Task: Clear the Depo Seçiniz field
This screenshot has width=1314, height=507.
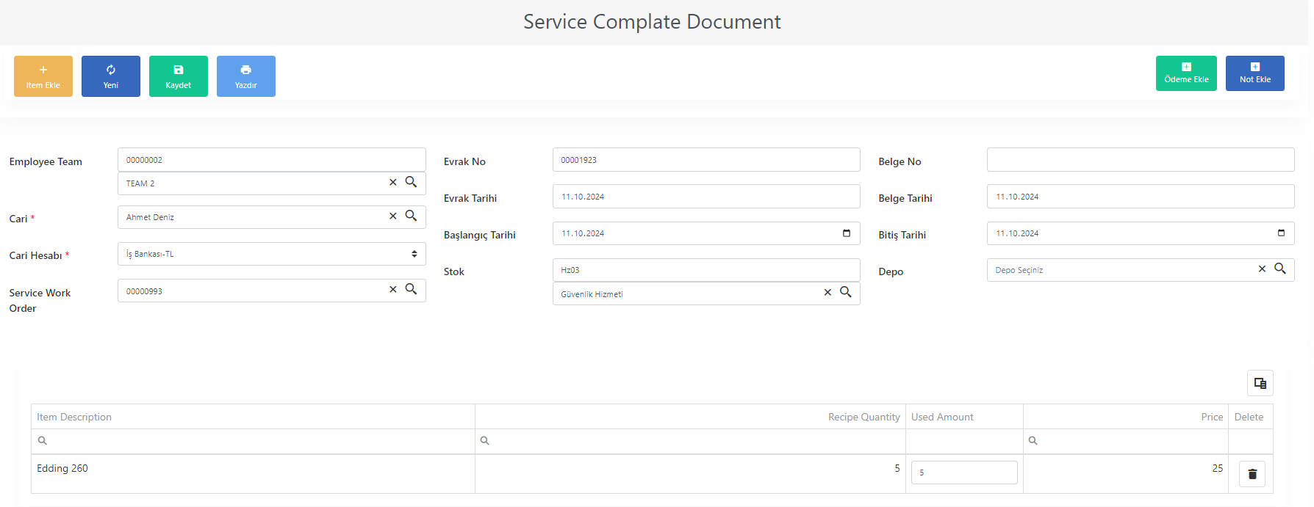Action: coord(1262,269)
